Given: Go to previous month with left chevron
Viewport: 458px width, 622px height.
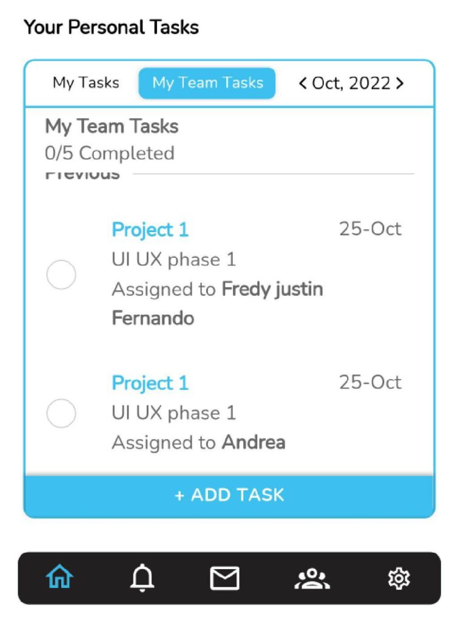Looking at the screenshot, I should [303, 83].
